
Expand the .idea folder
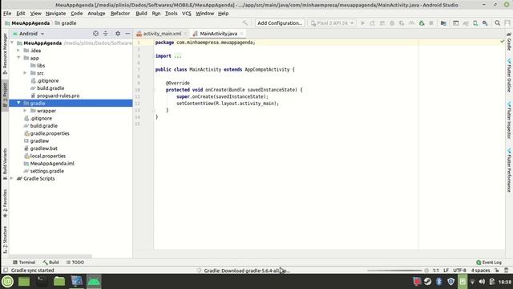tap(18, 50)
